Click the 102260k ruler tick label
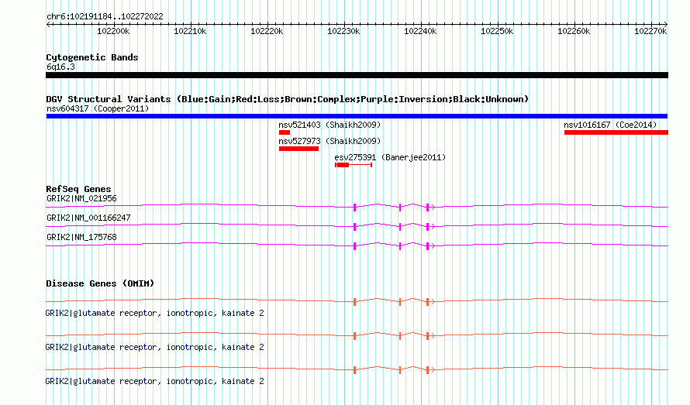This screenshot has width=690, height=405. 574,31
